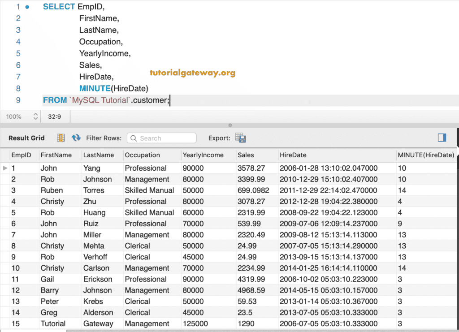459x332 pixels.
Task: Click the Result Grid label tab
Action: 26,138
